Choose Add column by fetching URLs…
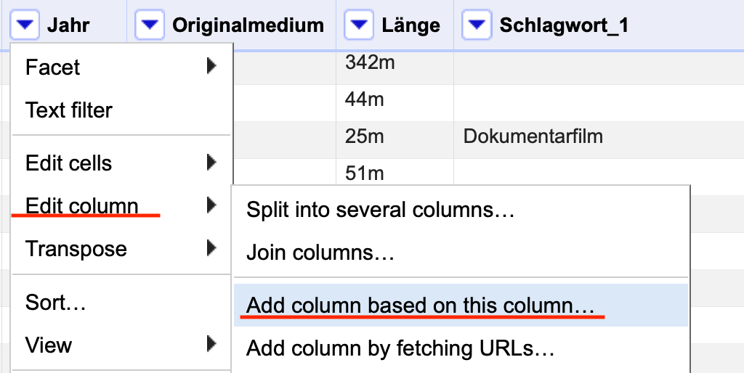744x373 pixels. 461,349
